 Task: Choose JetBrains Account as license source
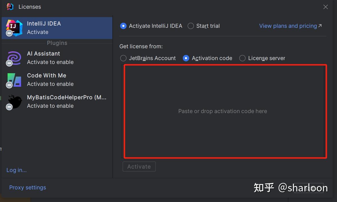click(x=123, y=58)
